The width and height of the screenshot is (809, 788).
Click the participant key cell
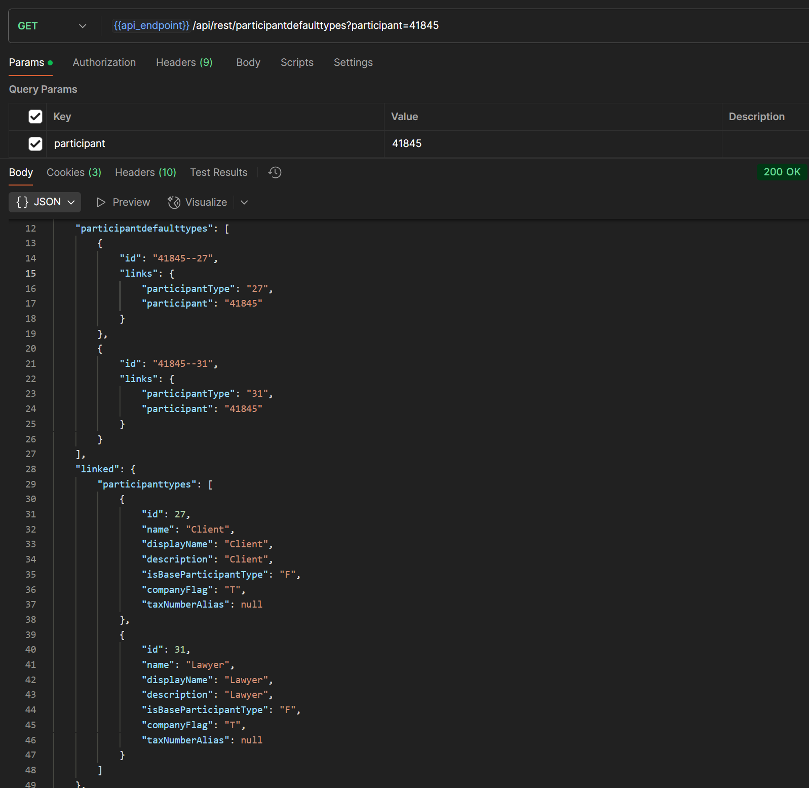[215, 144]
